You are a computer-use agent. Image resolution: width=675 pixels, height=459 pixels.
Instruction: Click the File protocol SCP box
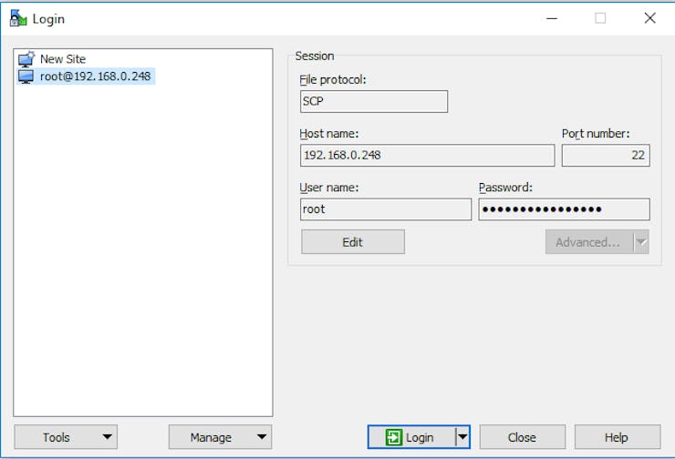(374, 101)
